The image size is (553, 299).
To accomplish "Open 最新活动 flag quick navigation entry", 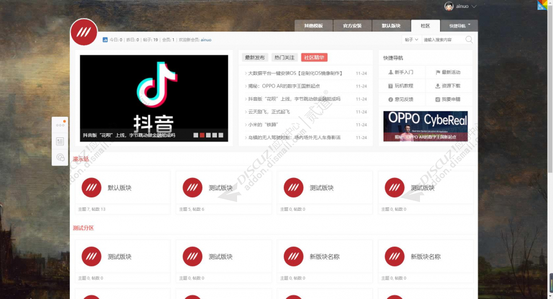I will coord(448,72).
